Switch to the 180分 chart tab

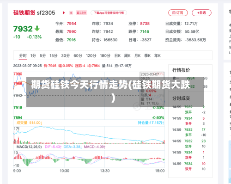[x=105, y=55]
